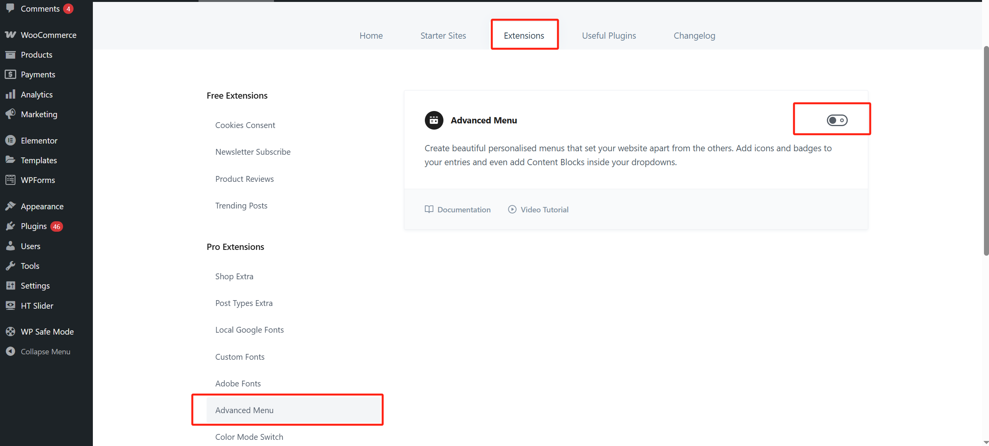The image size is (989, 446).
Task: Open the Payments section
Action: pos(38,74)
